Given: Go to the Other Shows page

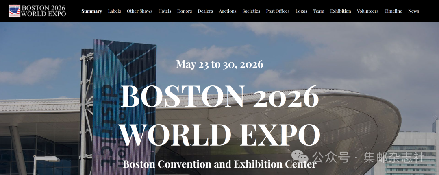Looking at the screenshot, I should [139, 11].
